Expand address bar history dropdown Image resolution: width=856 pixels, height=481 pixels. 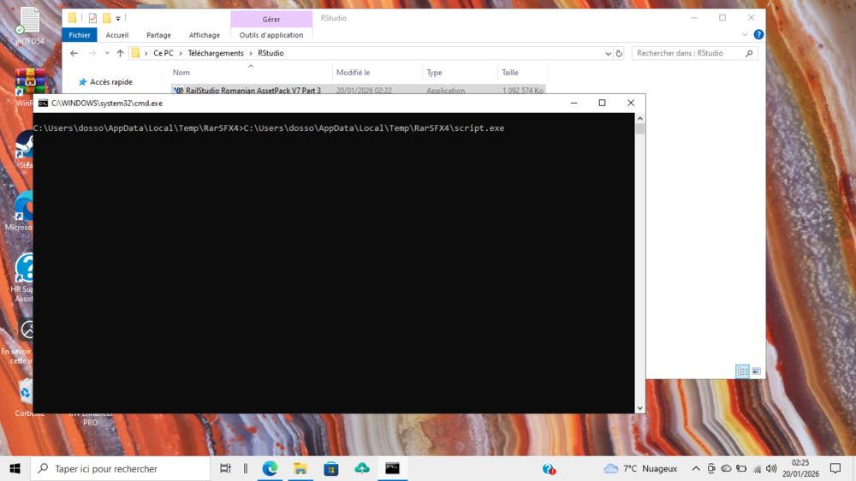click(x=608, y=54)
